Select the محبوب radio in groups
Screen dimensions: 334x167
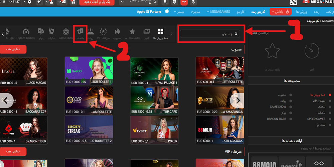click(291, 95)
